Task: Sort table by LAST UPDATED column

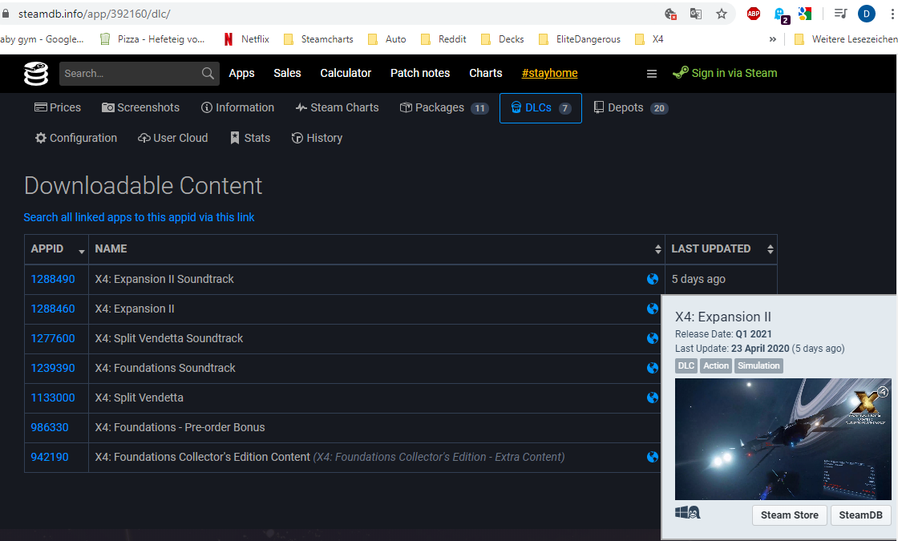Action: click(x=721, y=249)
